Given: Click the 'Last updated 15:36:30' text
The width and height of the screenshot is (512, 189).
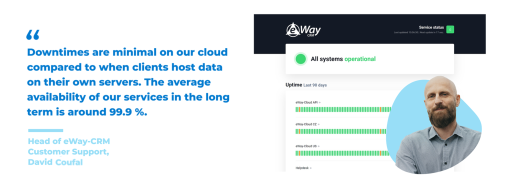Looking at the screenshot, I should point(406,32).
